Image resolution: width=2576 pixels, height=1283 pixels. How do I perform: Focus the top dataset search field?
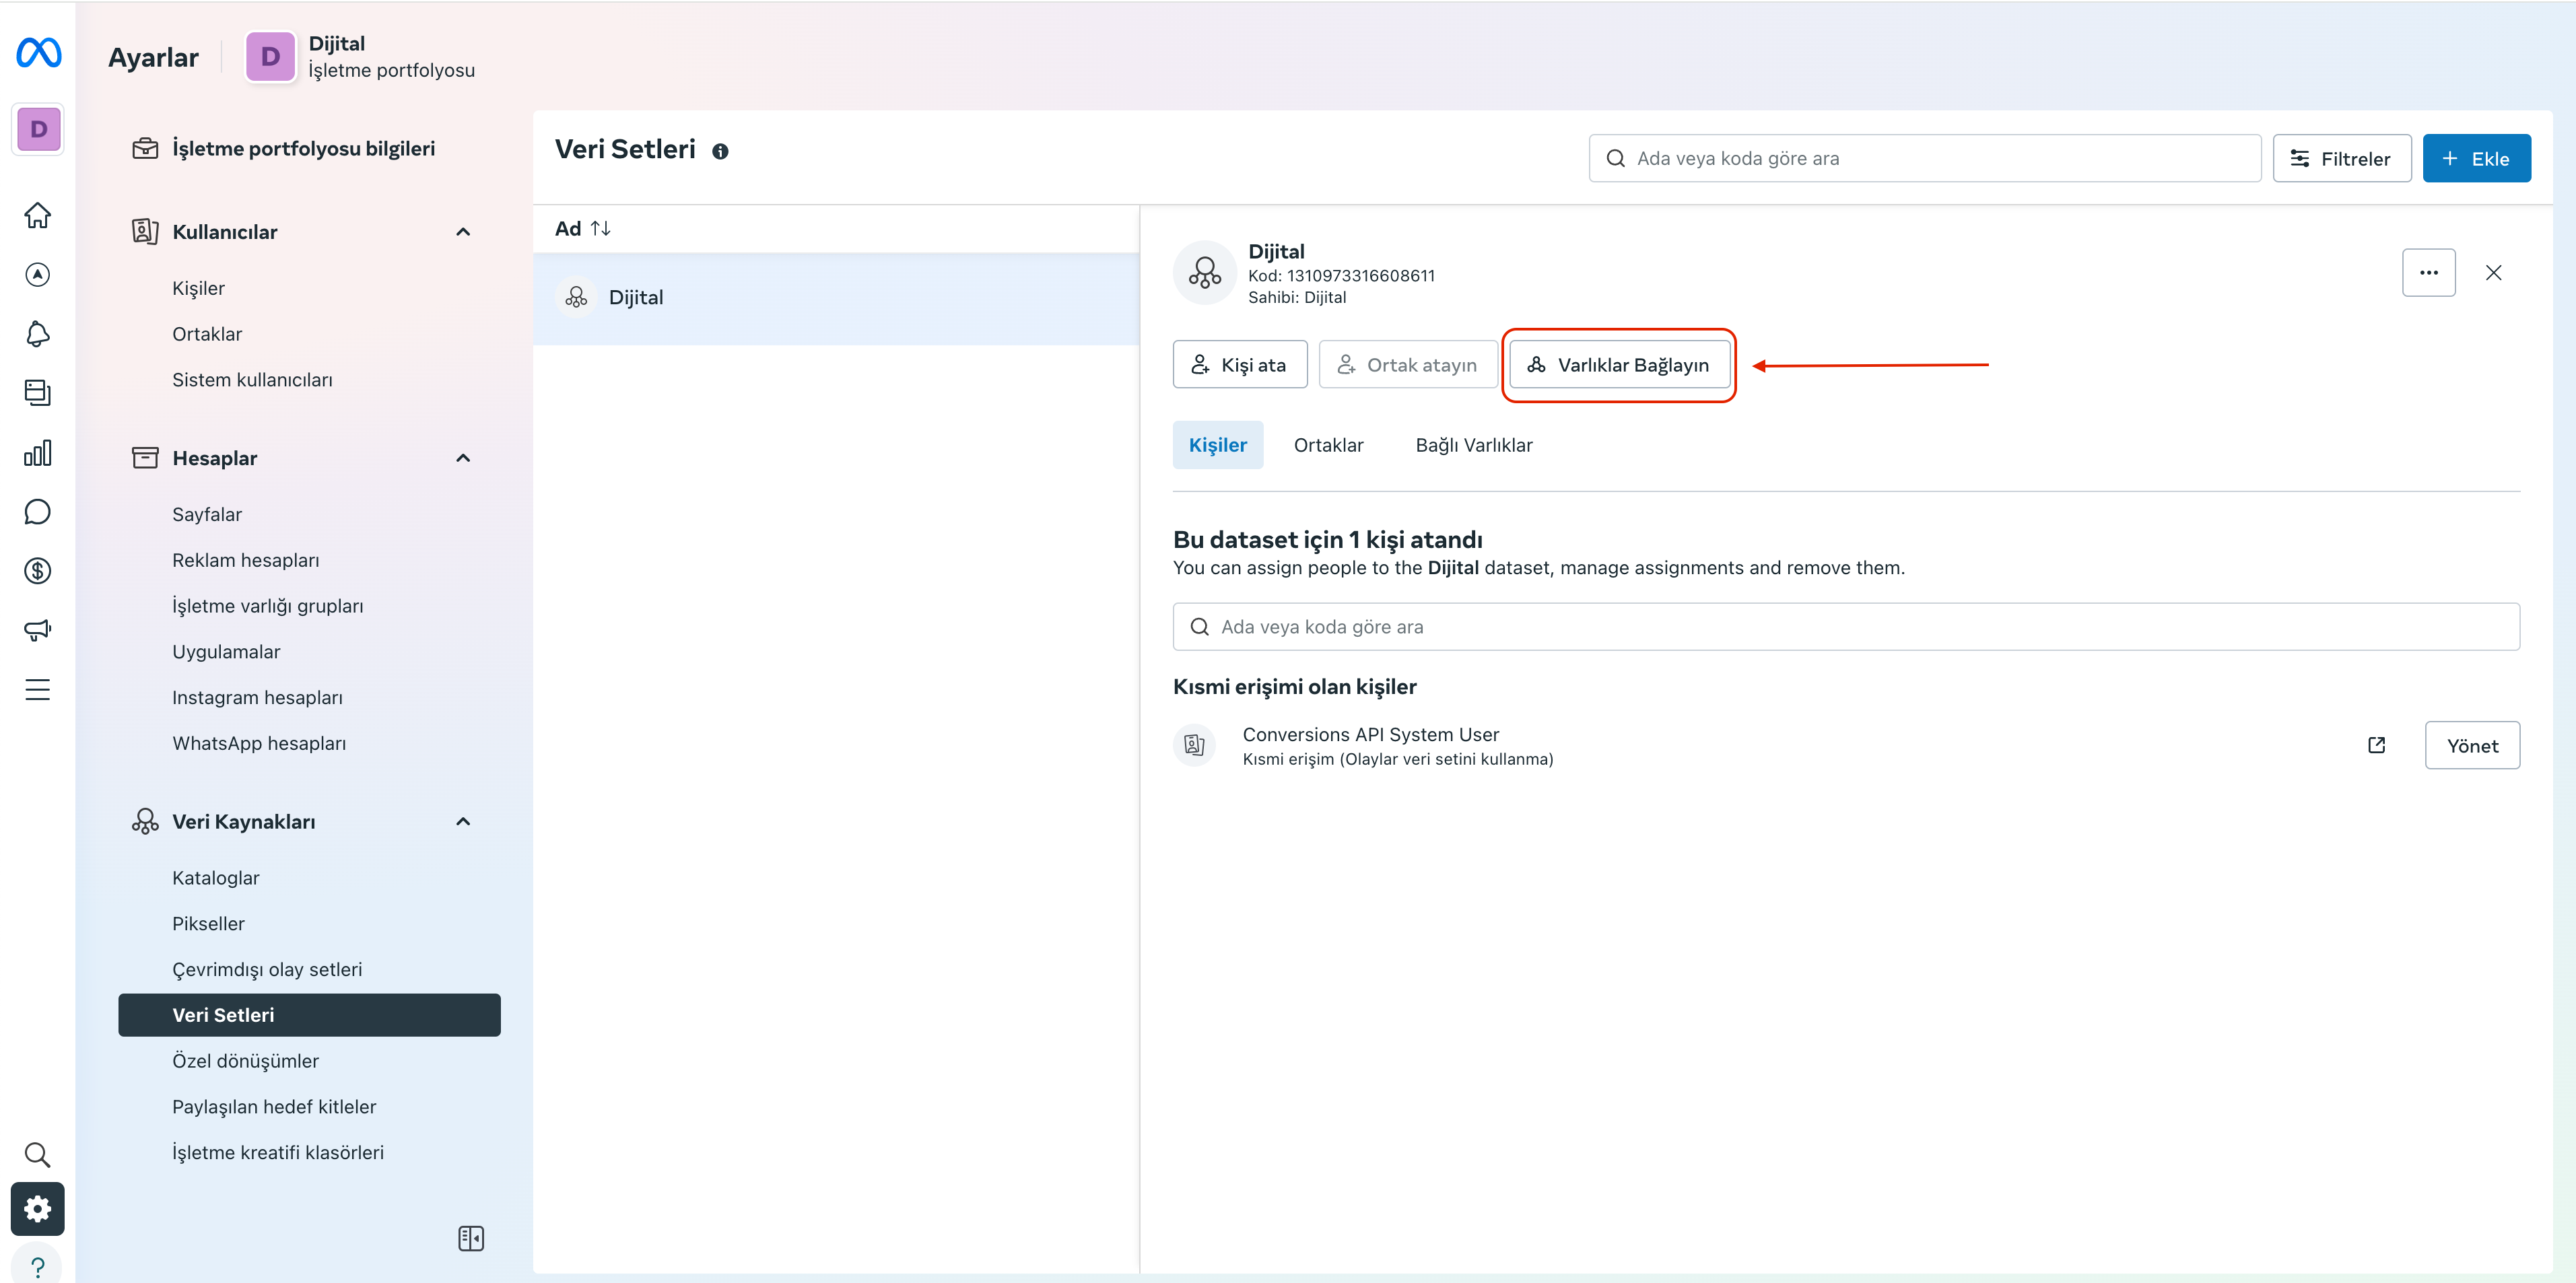(1924, 158)
